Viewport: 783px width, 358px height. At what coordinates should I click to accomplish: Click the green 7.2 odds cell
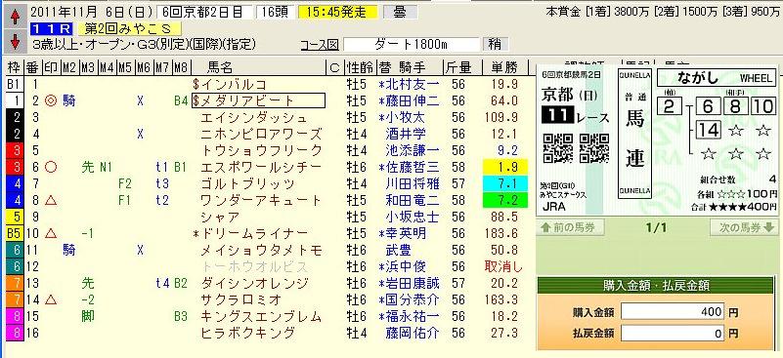coord(505,200)
